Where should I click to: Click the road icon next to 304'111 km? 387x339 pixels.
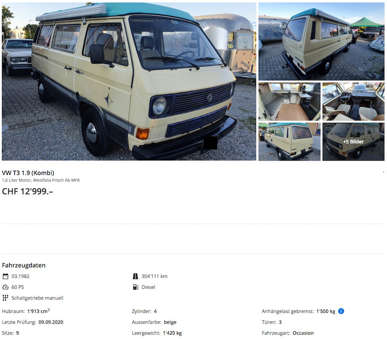click(x=135, y=276)
